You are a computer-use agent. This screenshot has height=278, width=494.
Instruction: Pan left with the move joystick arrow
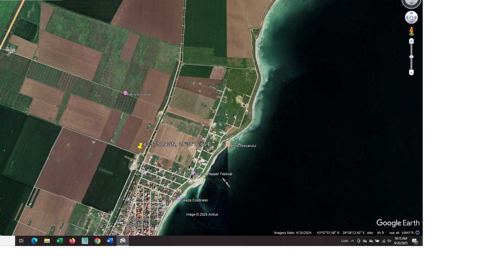click(407, 18)
